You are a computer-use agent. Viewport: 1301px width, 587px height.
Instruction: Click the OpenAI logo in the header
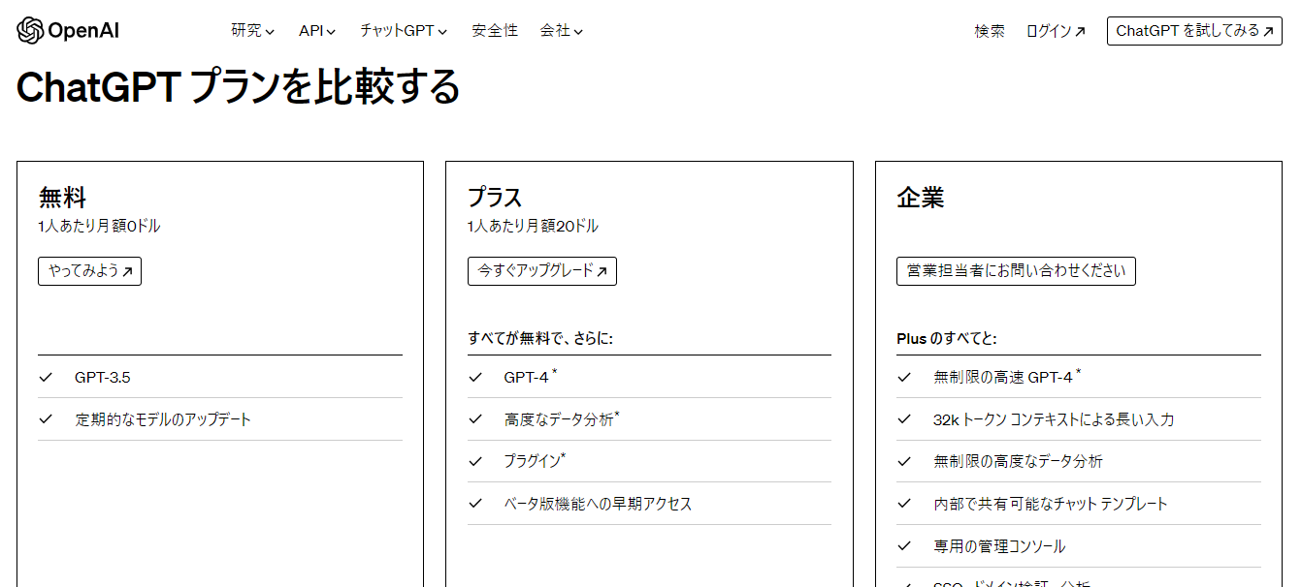click(68, 31)
